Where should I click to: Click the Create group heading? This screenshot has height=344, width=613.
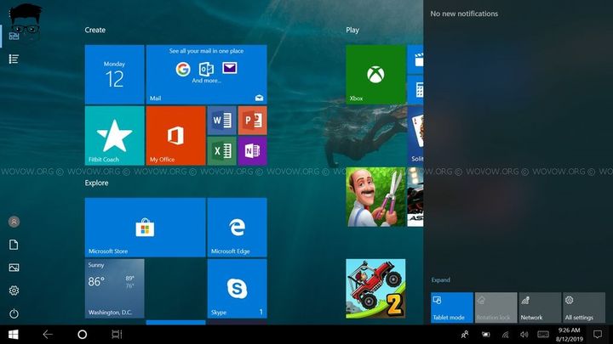(95, 30)
